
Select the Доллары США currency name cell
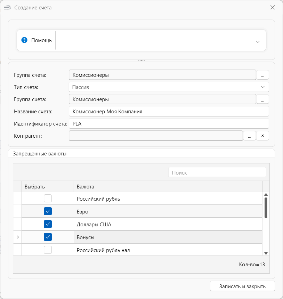(x=168, y=224)
